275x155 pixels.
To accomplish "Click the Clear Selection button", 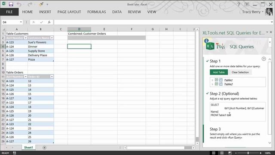I will click(x=240, y=72).
